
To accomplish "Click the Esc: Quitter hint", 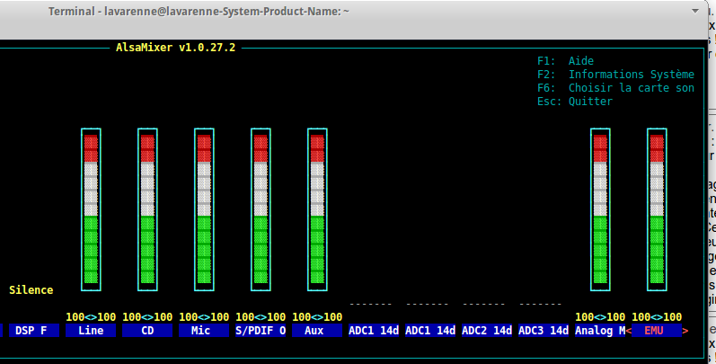I will point(575,102).
